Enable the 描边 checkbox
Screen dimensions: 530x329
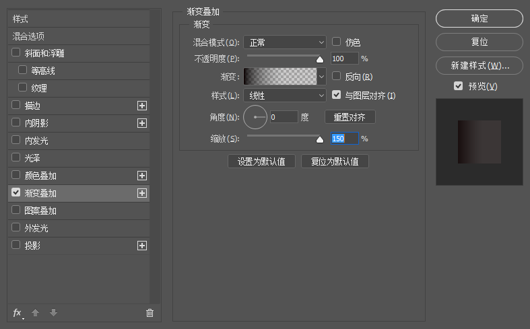[16, 105]
